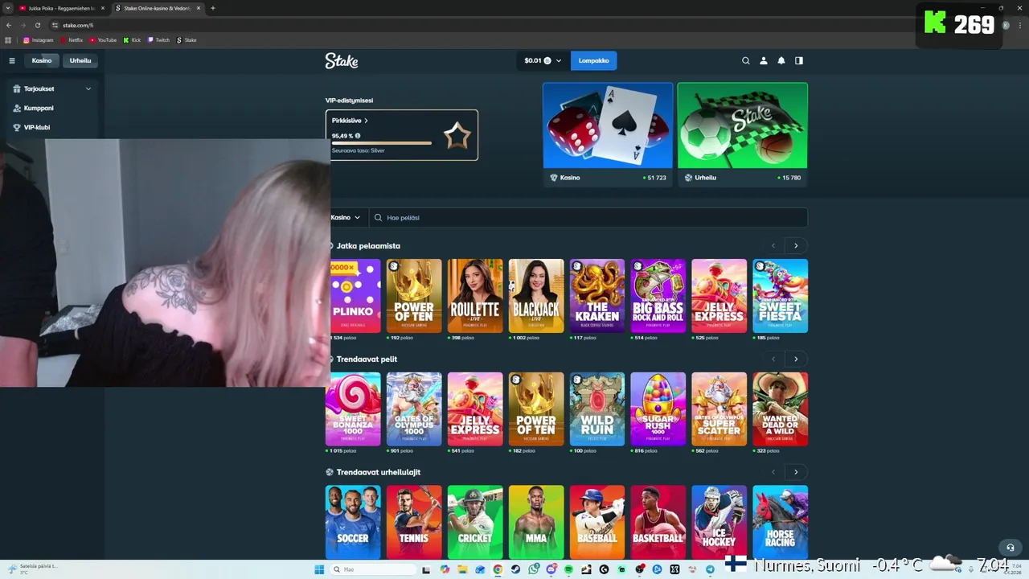Screen dimensions: 1029x579
Task: Show next games in Jatka pelaamista
Action: (x=796, y=245)
